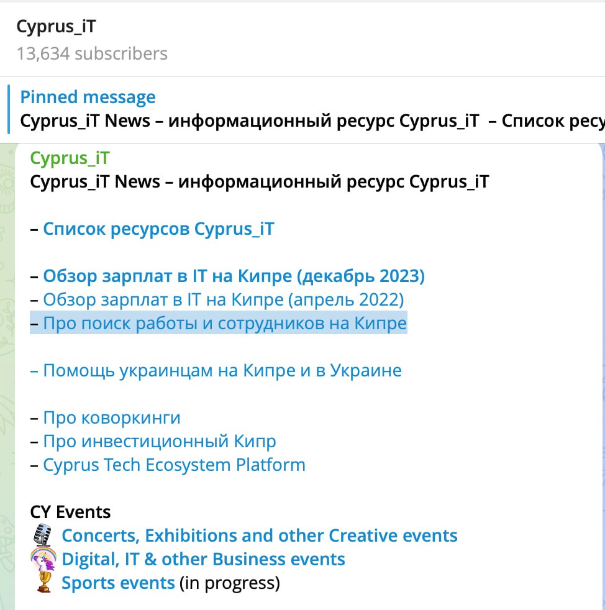Click the trophy emoji icon

(x=43, y=583)
